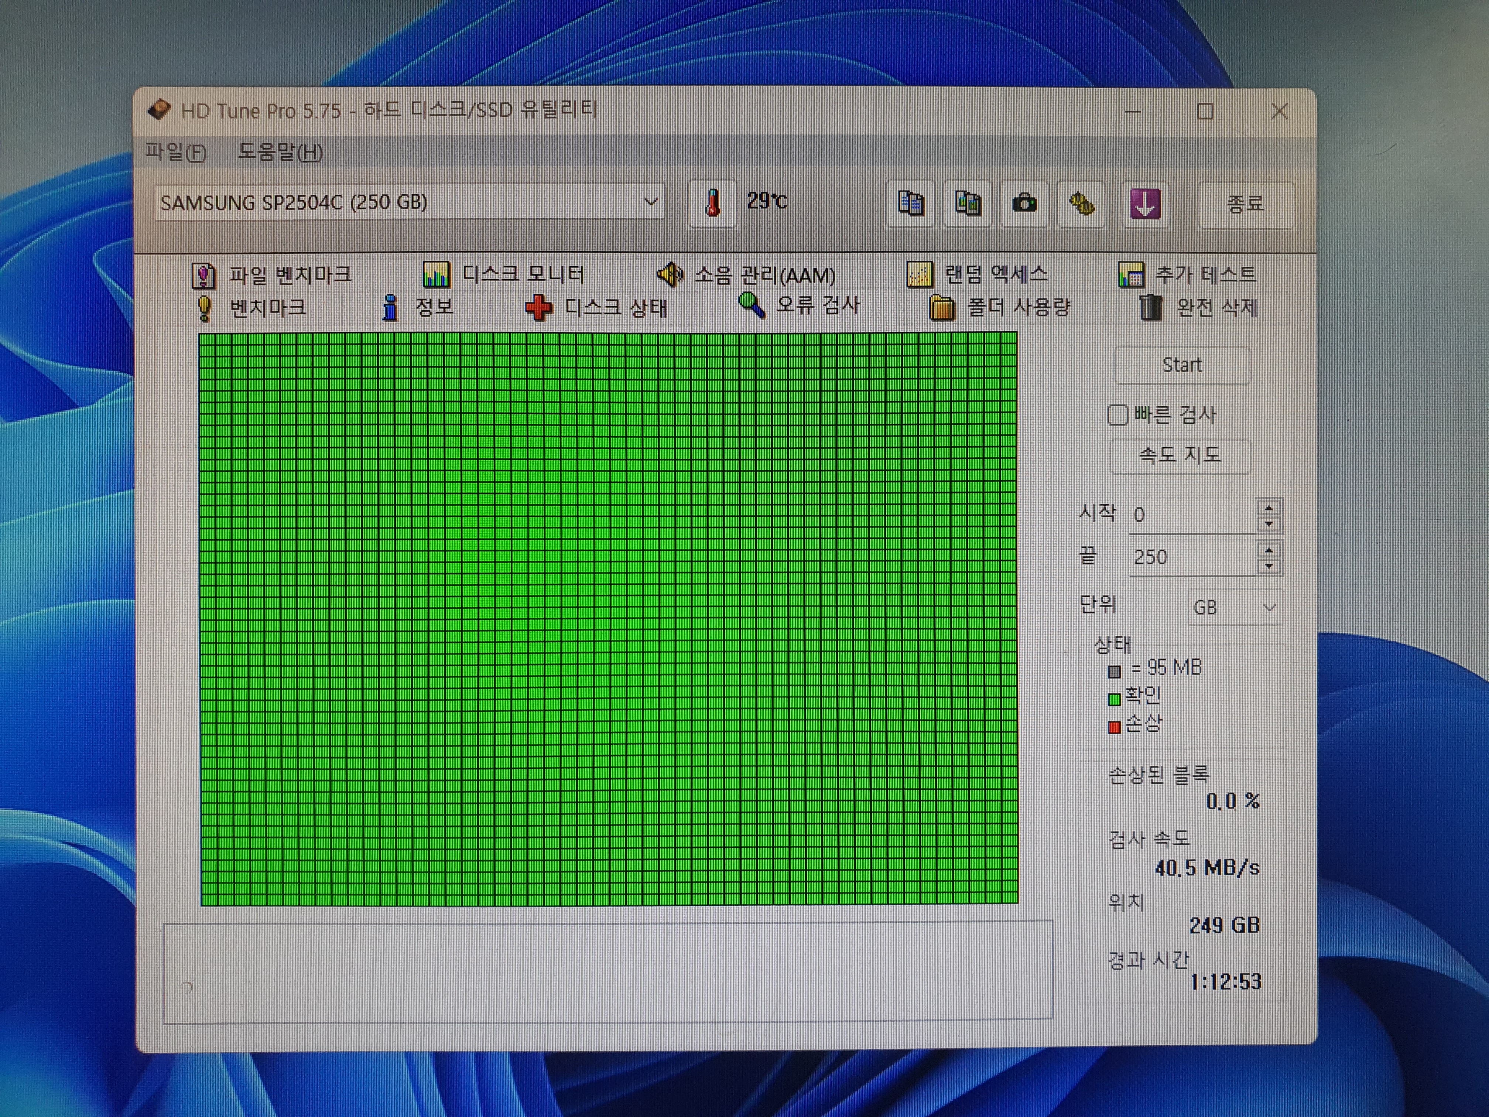Viewport: 1489px width, 1117px height.
Task: Open options via the wrench icon
Action: coord(1082,203)
